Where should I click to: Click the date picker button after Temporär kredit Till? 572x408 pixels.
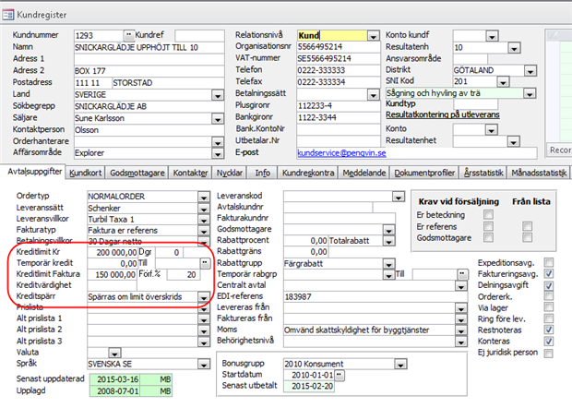205,263
